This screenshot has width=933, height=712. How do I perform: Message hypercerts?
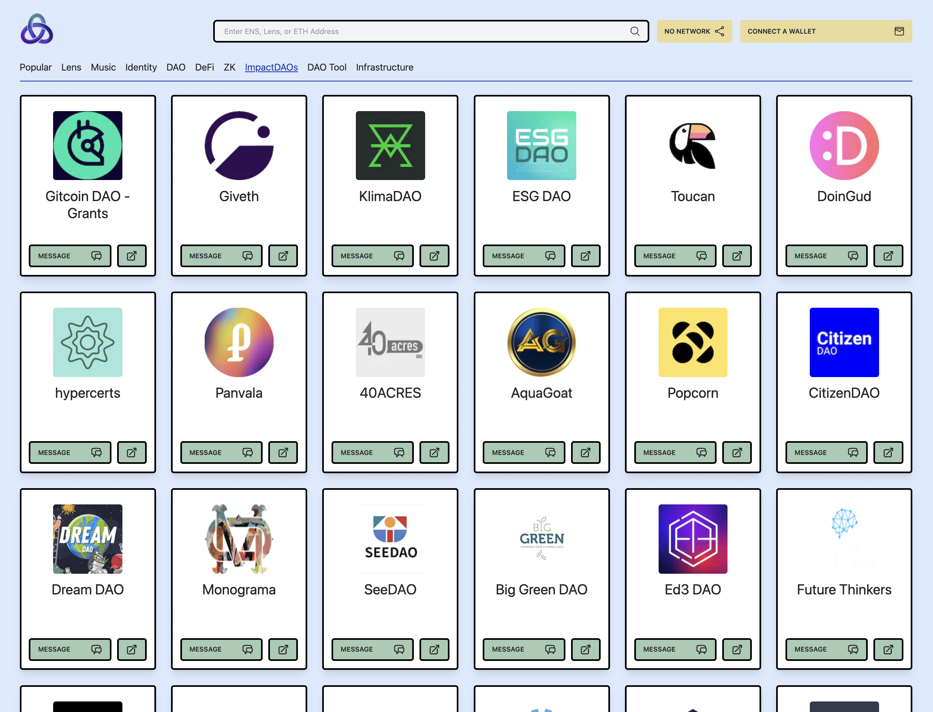coord(70,452)
